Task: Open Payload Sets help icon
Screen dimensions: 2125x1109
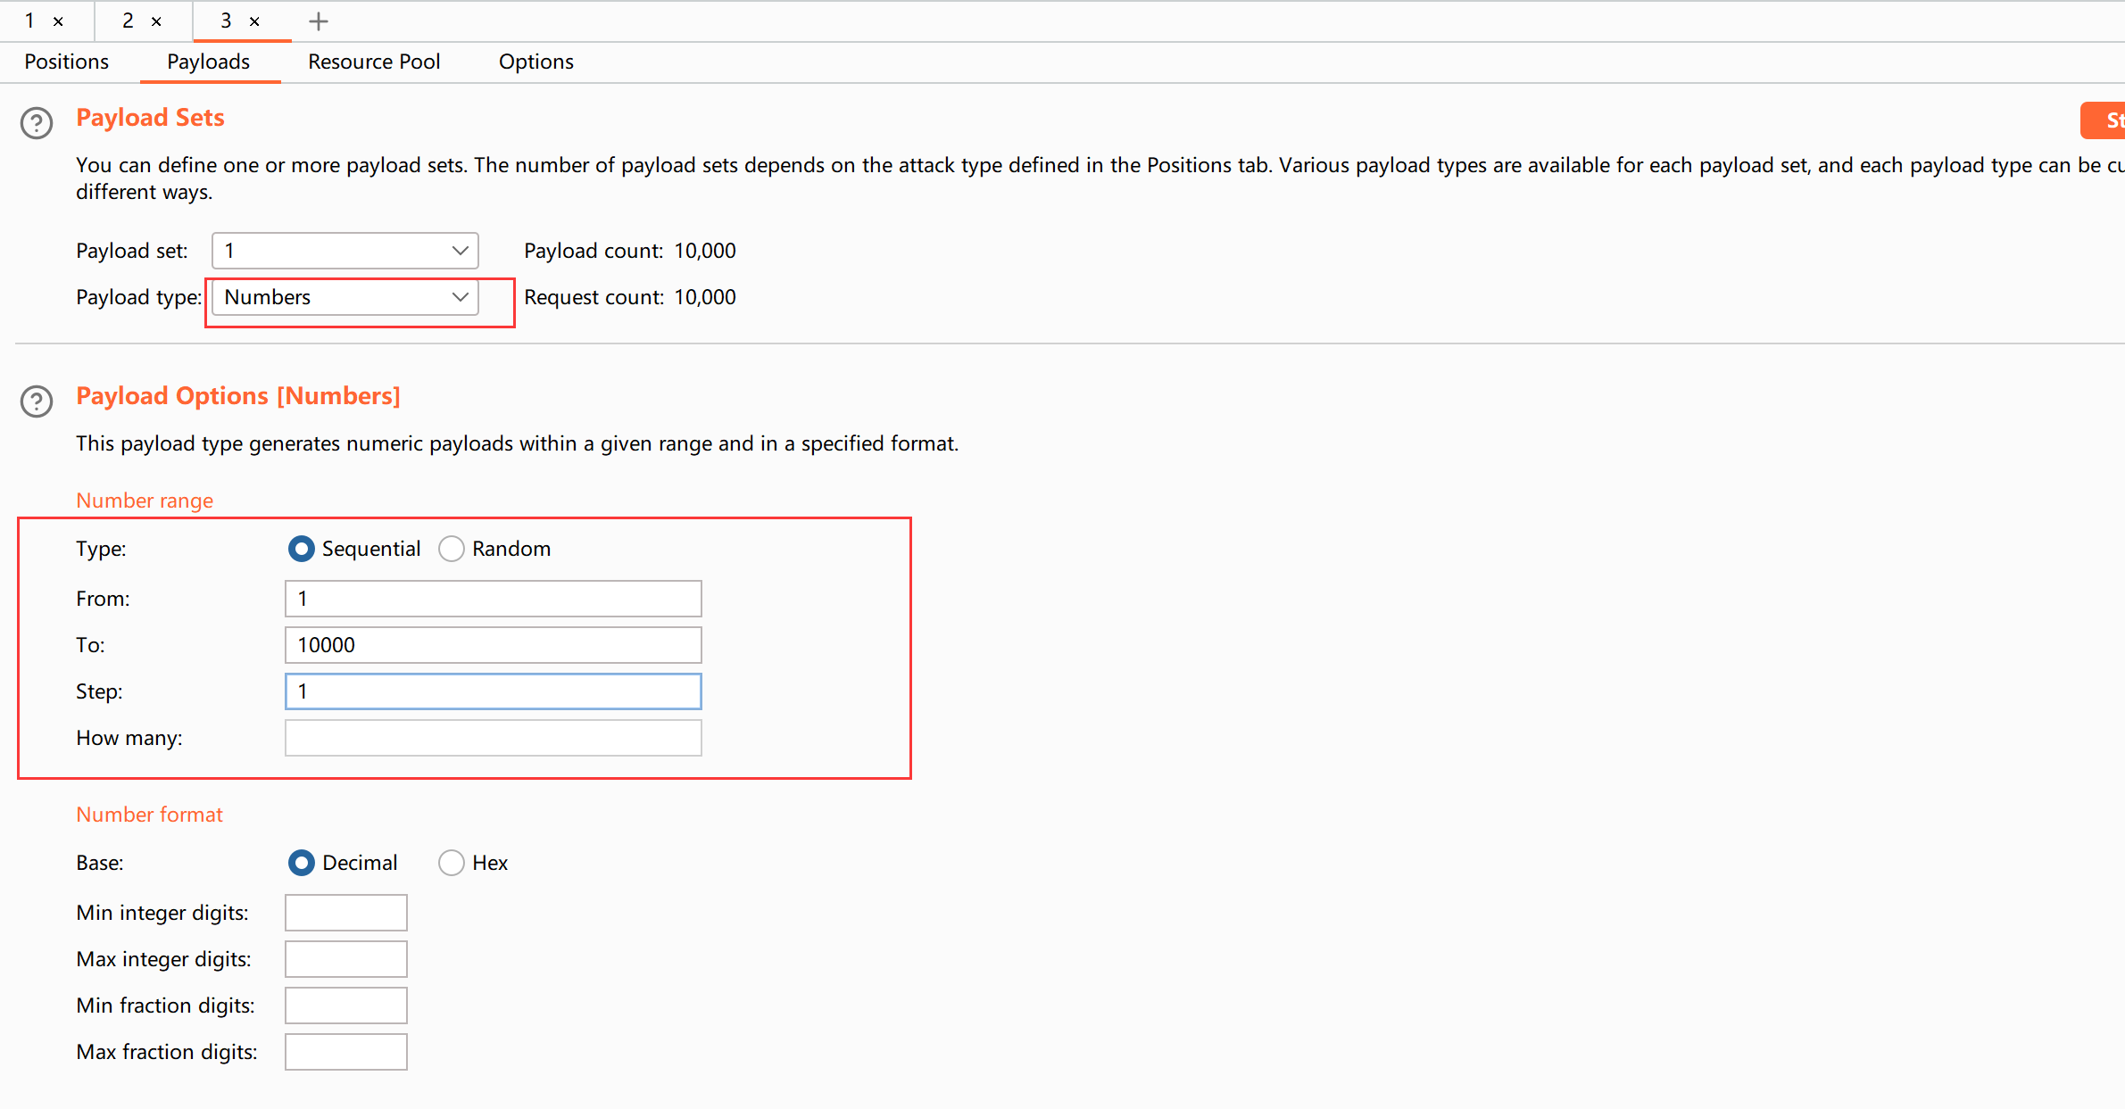Action: click(x=37, y=123)
